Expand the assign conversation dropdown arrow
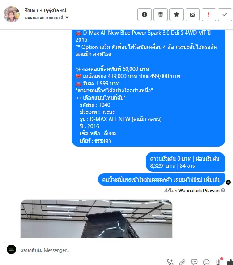The width and height of the screenshot is (233, 265). pyautogui.click(x=67, y=17)
